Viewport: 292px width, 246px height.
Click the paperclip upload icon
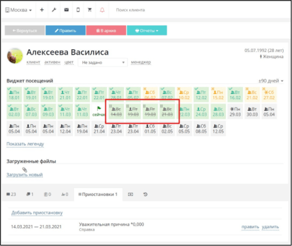(x=25, y=170)
